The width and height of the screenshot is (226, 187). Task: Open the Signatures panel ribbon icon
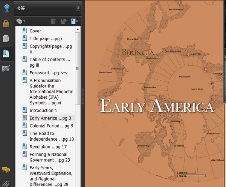(x=7, y=8)
